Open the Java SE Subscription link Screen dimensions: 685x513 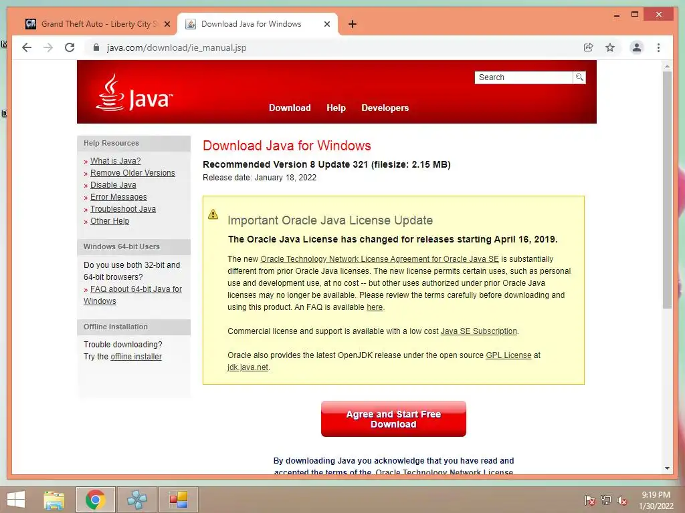coord(478,331)
